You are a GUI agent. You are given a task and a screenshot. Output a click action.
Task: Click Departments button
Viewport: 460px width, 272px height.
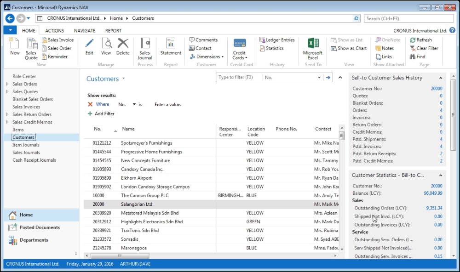click(x=41, y=240)
